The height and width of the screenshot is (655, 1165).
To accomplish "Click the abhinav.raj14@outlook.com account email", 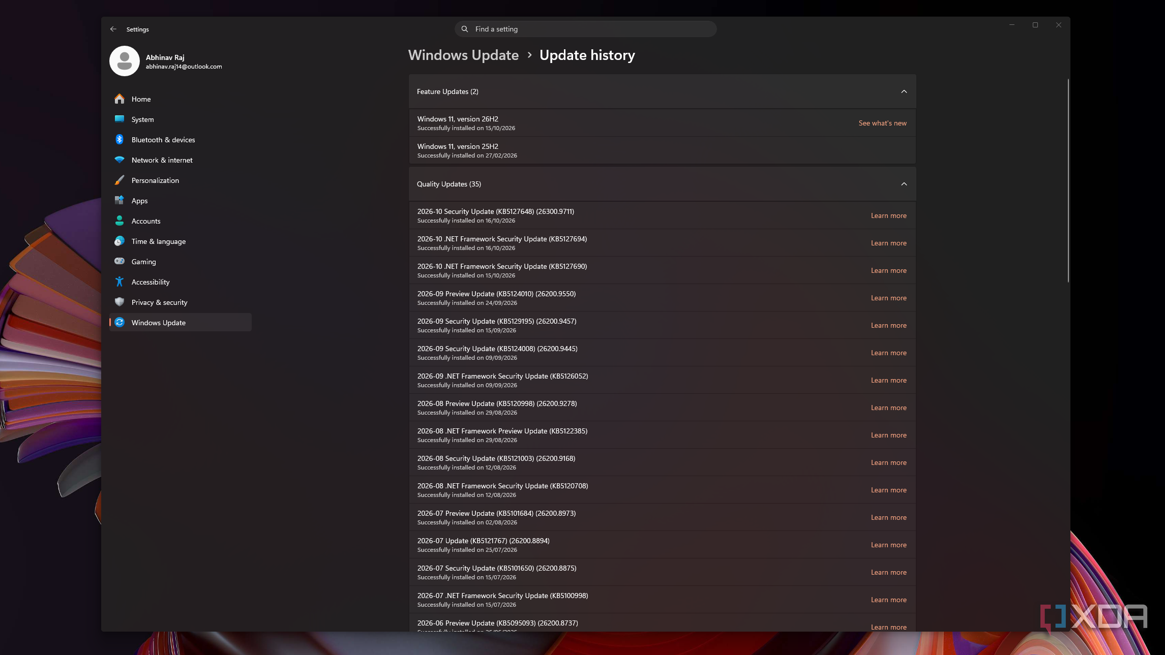I will click(184, 67).
